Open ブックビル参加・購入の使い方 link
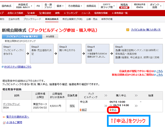The width and height of the screenshot is (165, 127). click(x=146, y=30)
